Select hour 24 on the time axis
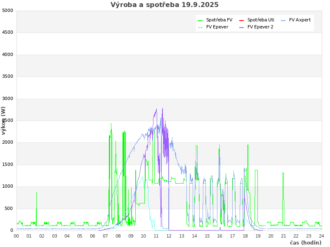Viewport: 330px width, 247px height. pos(321,236)
